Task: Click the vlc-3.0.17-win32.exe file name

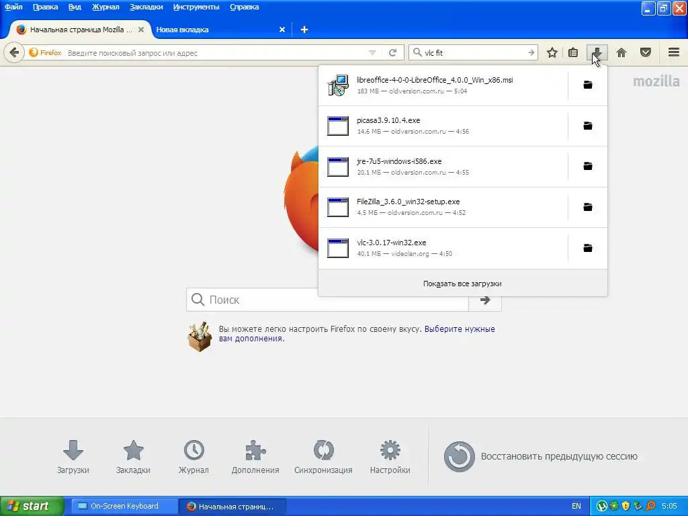Action: (x=392, y=242)
